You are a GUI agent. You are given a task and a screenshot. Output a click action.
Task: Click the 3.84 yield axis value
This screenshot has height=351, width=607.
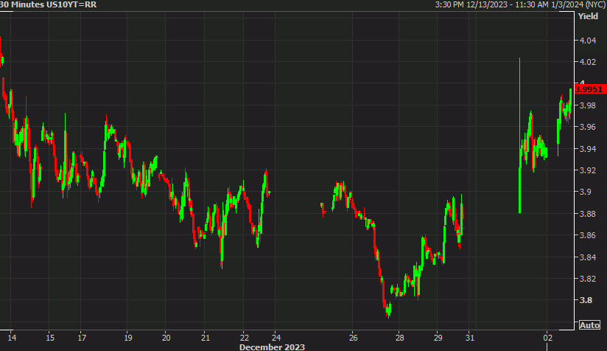pyautogui.click(x=588, y=257)
